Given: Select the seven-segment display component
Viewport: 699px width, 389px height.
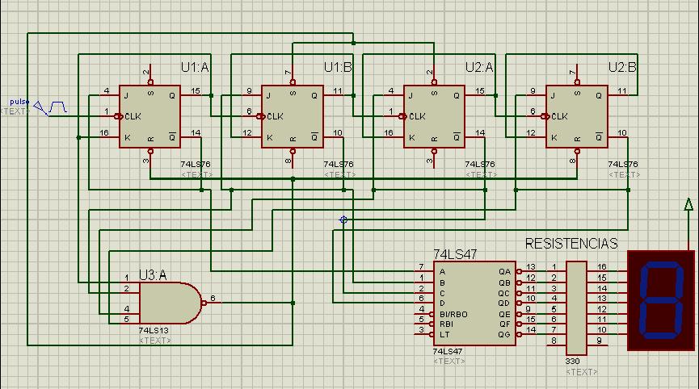Looking at the screenshot, I should [x=661, y=300].
